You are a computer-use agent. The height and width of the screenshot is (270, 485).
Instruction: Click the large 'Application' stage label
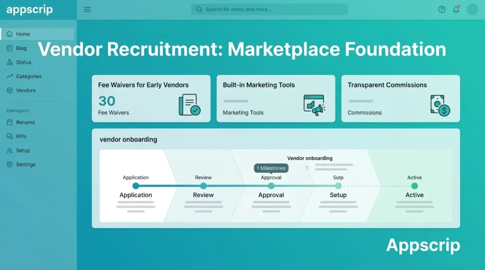[x=135, y=195]
